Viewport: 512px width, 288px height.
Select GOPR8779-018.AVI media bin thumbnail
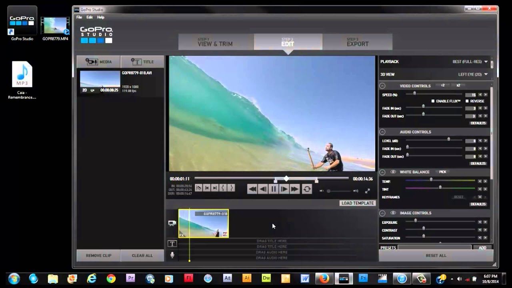(x=100, y=82)
